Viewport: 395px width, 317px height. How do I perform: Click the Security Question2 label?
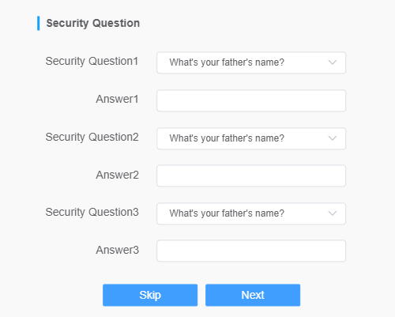[92, 138]
